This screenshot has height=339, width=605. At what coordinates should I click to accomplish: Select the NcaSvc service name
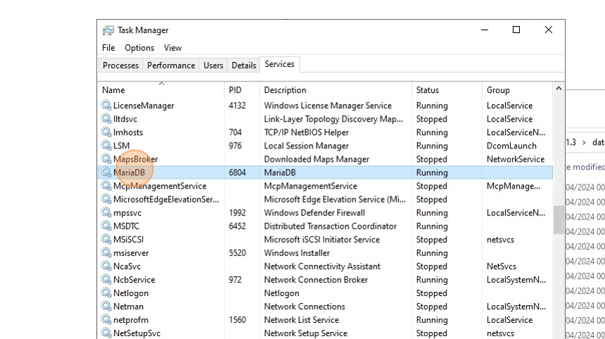(127, 267)
